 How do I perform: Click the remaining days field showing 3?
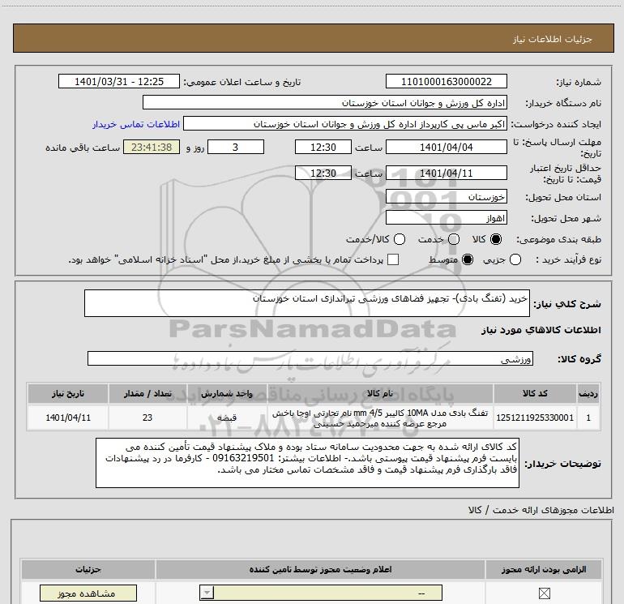(x=236, y=148)
